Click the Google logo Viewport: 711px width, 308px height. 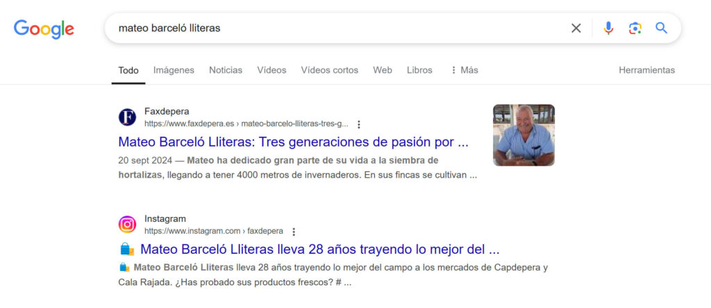pos(44,28)
